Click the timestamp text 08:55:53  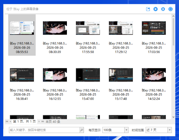[x=22, y=52]
